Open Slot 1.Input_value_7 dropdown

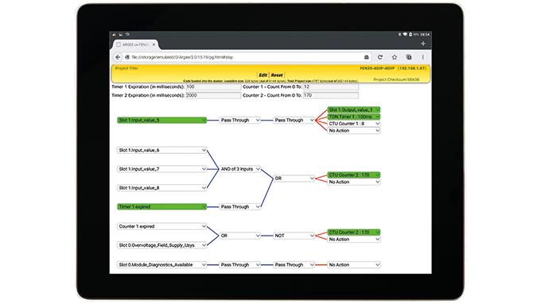[162, 169]
